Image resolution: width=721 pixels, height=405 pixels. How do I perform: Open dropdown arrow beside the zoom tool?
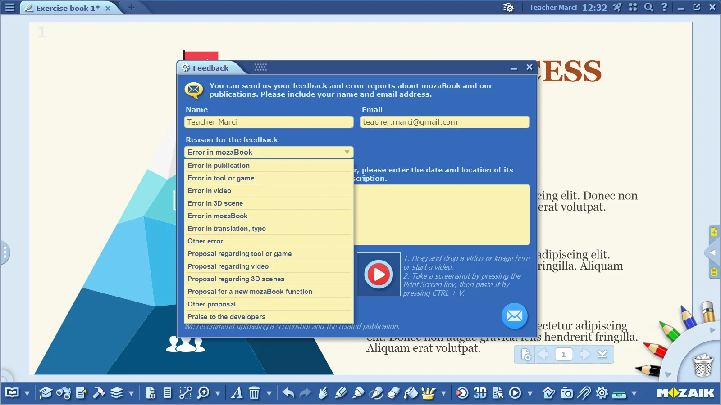click(218, 393)
